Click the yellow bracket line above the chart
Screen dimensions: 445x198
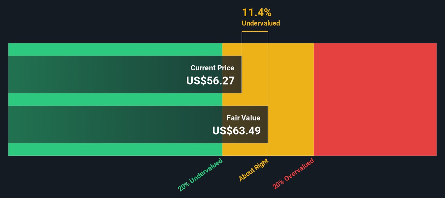pyautogui.click(x=255, y=31)
